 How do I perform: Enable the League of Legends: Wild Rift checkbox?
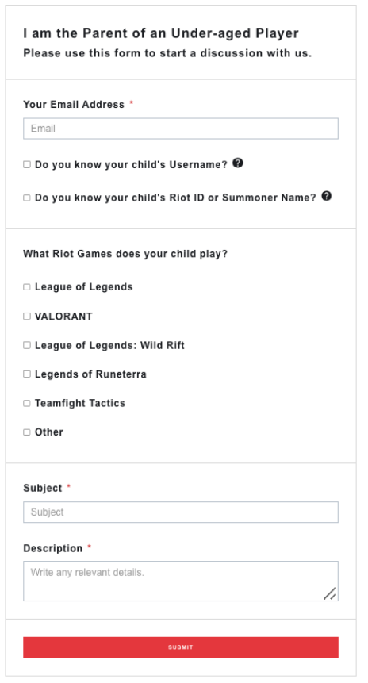27,345
